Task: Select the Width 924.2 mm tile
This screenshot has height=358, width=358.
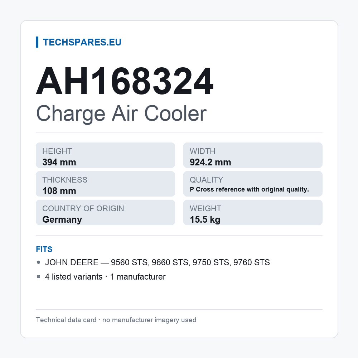Action: (253, 155)
